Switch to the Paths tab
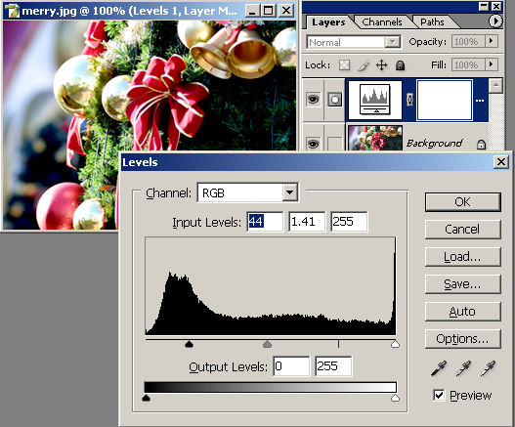 (432, 22)
